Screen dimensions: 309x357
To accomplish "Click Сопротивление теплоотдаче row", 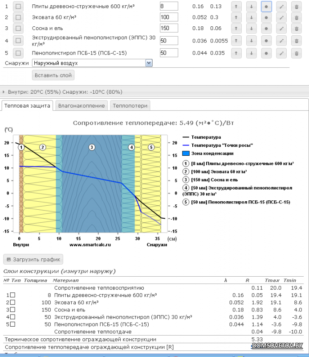I will click(x=153, y=332).
